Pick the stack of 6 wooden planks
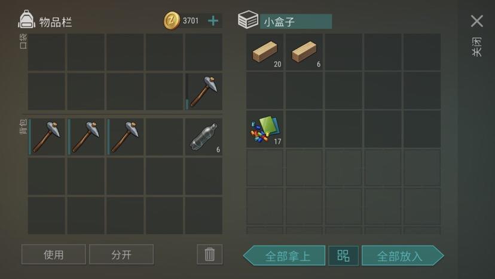 tap(304, 52)
